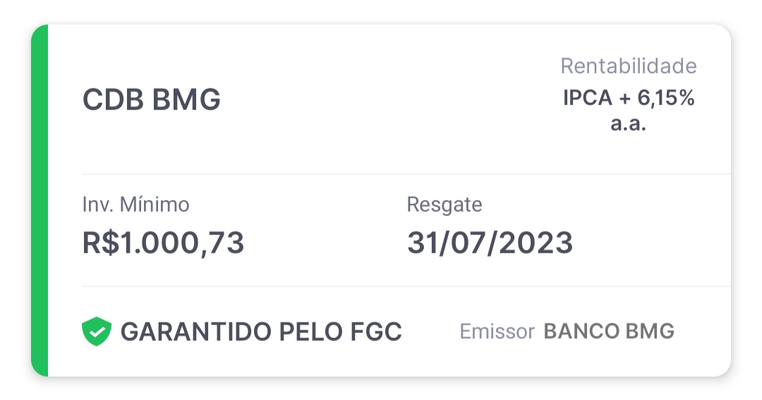Viewport: 762px width, 400px height.
Task: Select the BMG word in card title
Action: tap(186, 99)
